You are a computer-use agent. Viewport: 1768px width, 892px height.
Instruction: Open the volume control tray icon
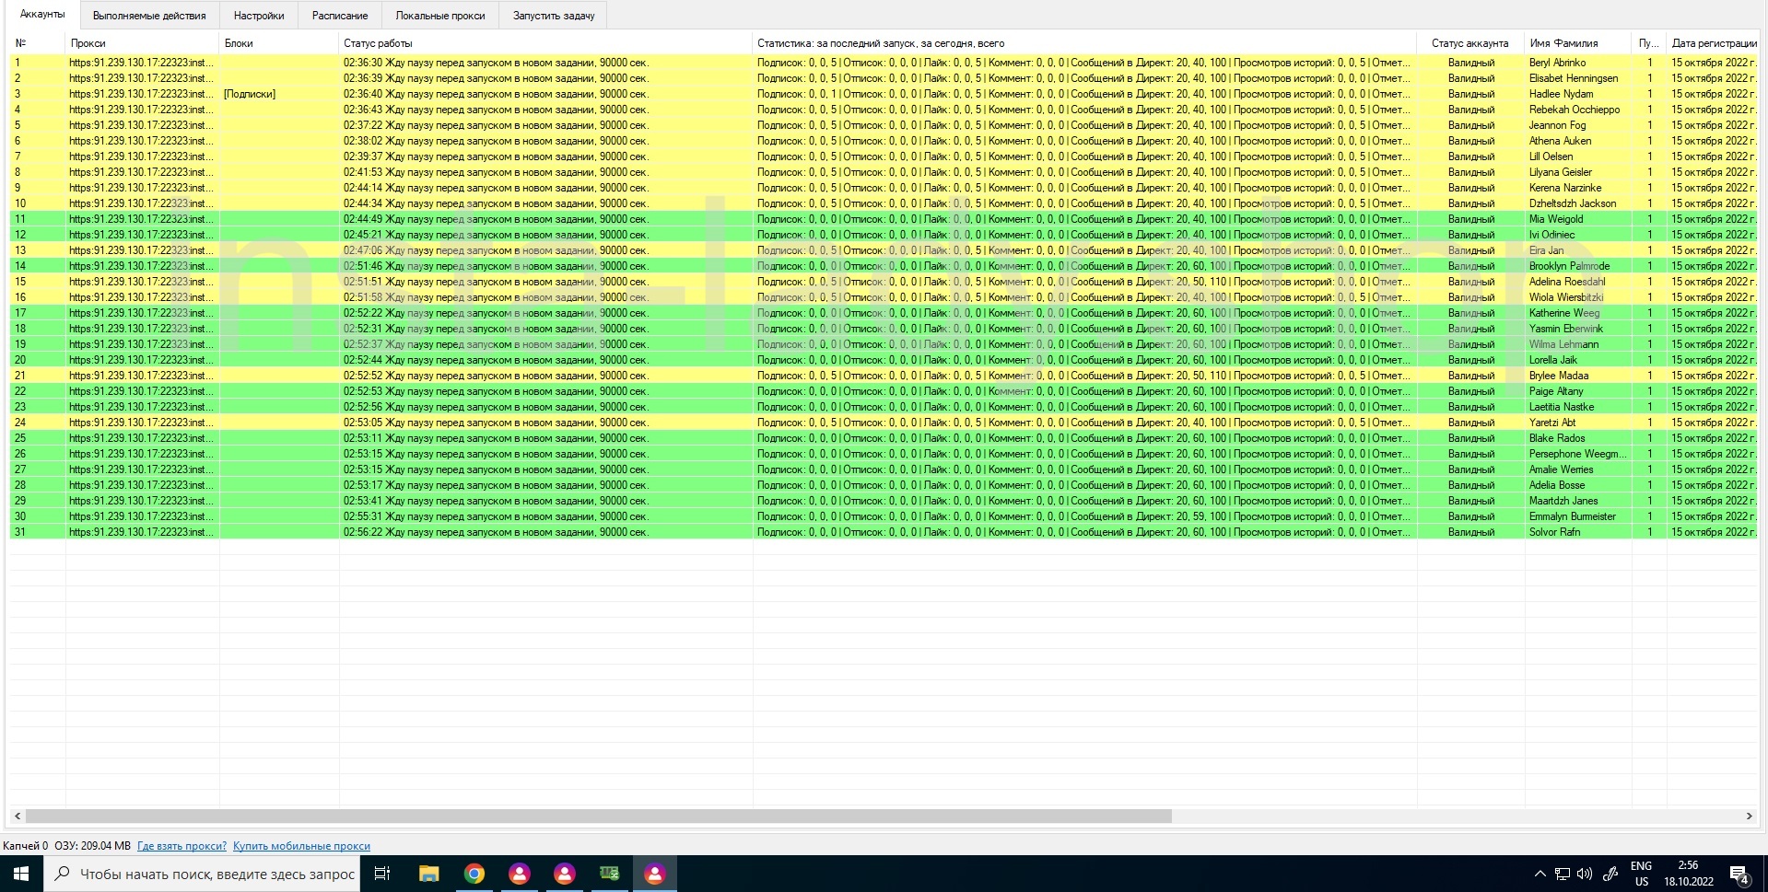coord(1585,874)
